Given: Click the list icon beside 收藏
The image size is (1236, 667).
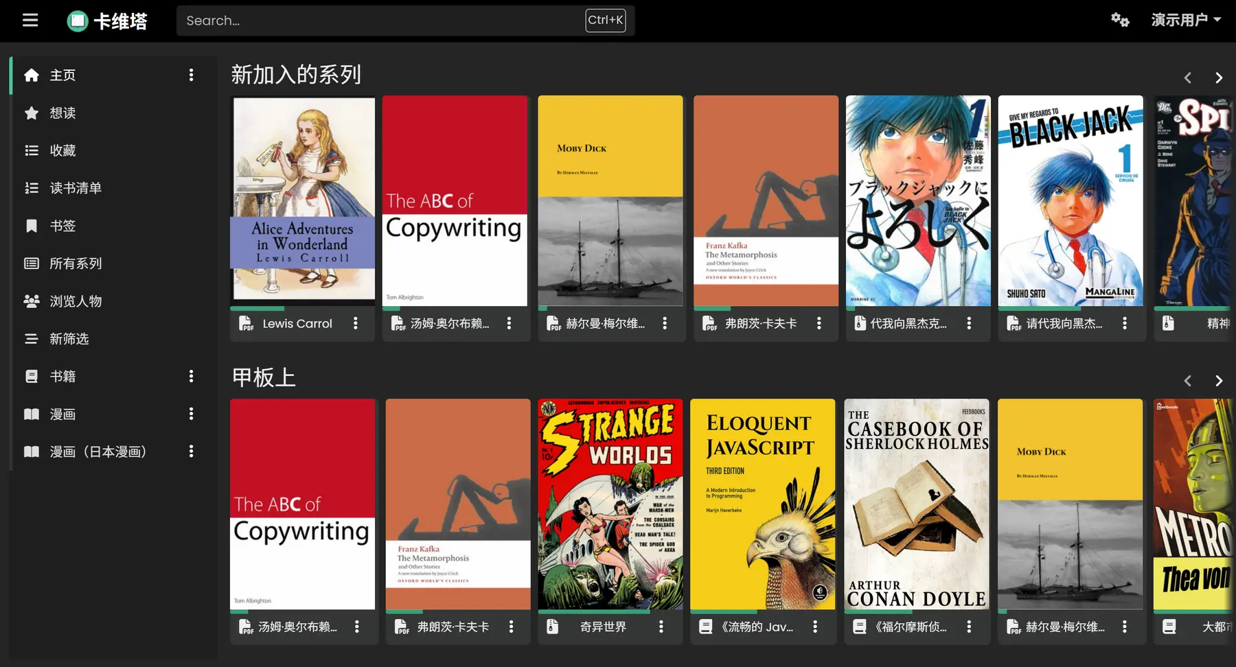Looking at the screenshot, I should tap(32, 150).
